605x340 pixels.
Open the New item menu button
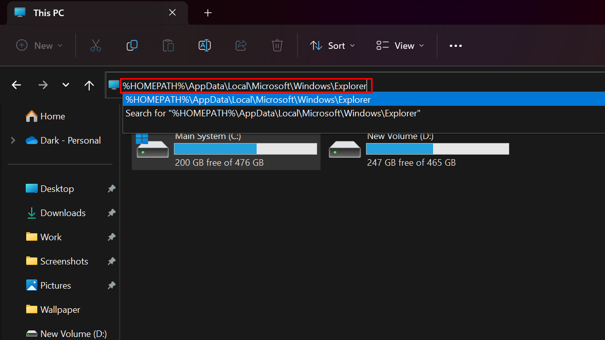pyautogui.click(x=40, y=46)
